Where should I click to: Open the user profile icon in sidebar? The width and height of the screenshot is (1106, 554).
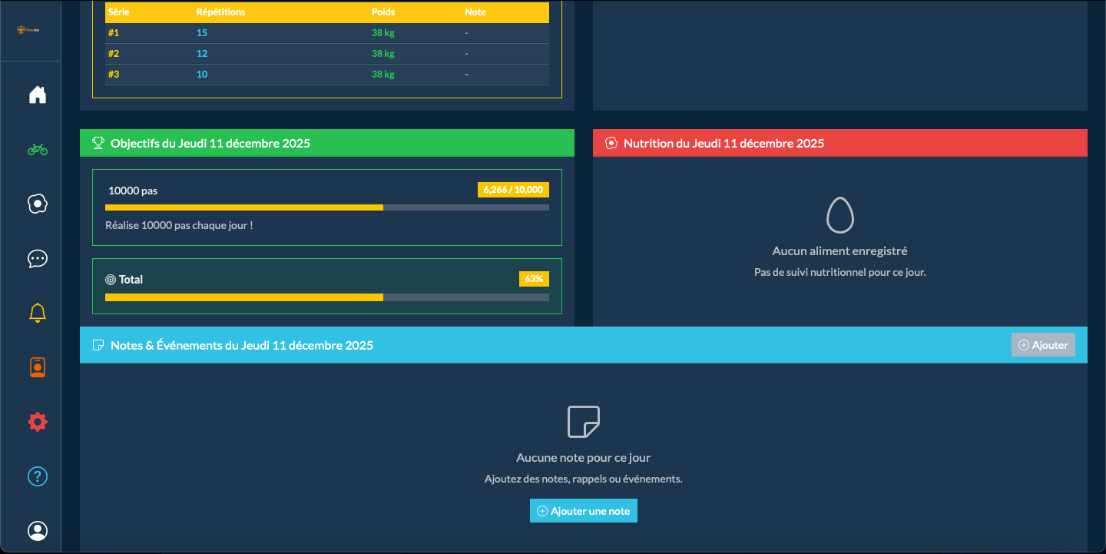pos(38,531)
